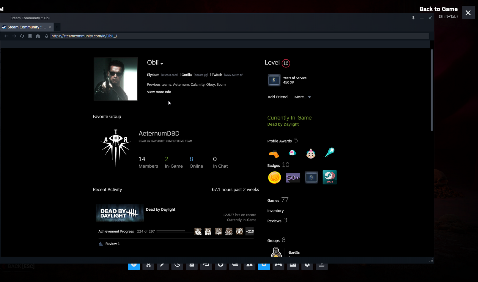Open the Games 77 link
The image size is (478, 282).
pos(278,200)
